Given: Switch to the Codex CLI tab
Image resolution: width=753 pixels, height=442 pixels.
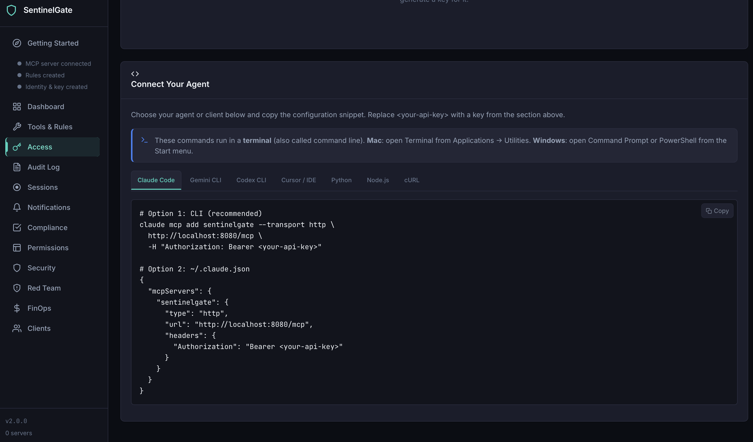Looking at the screenshot, I should [251, 180].
